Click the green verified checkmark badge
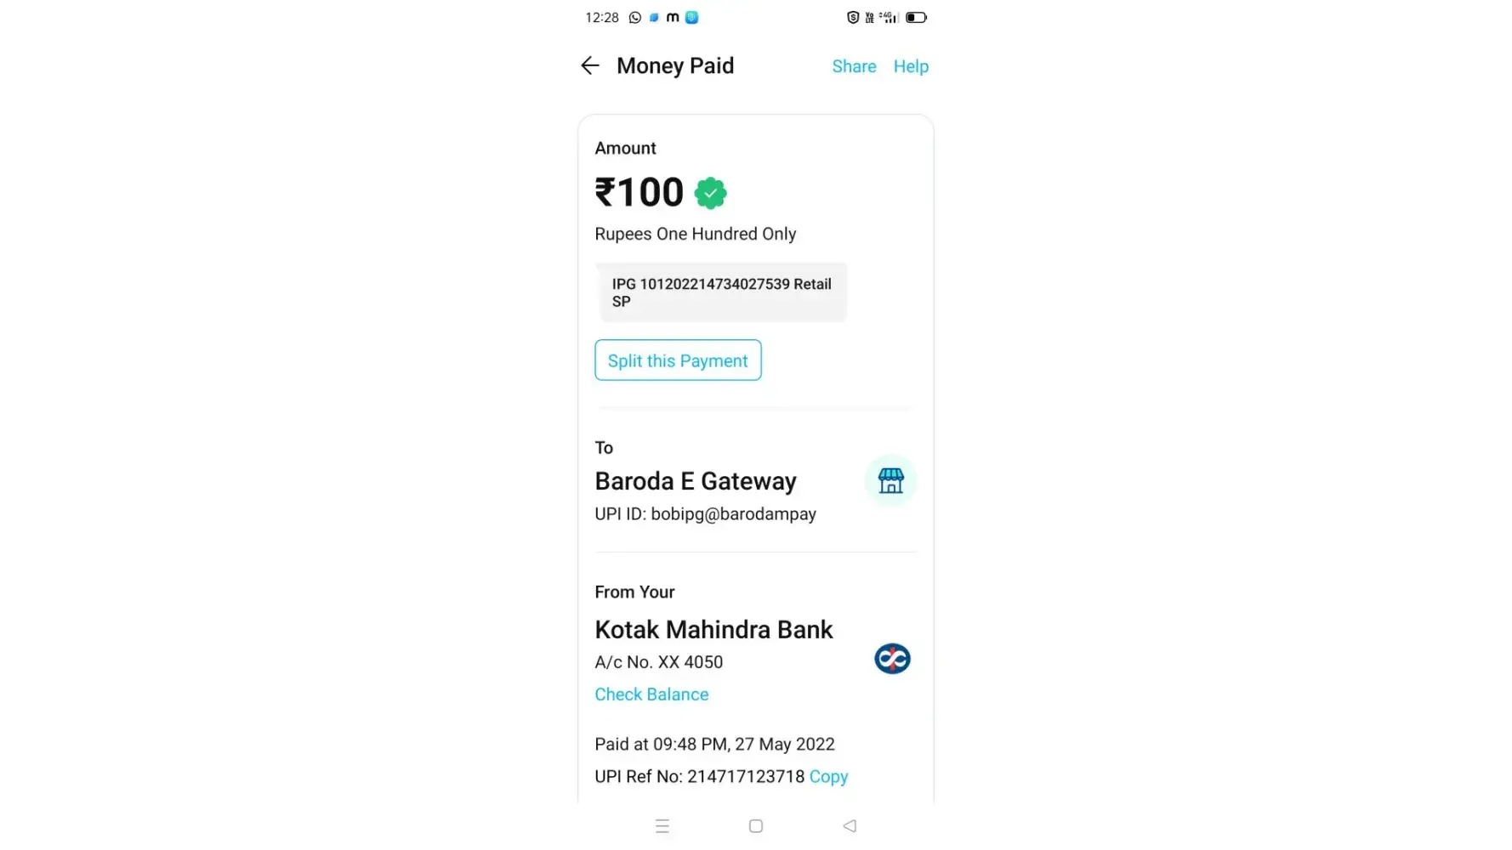 click(x=710, y=193)
